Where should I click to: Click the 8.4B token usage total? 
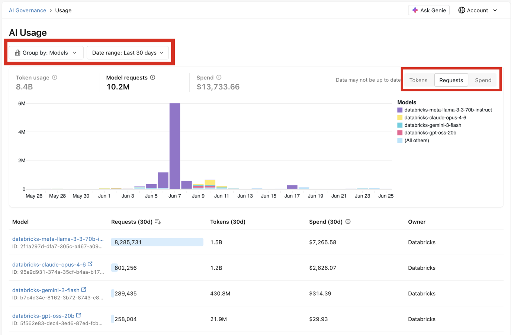click(x=25, y=87)
